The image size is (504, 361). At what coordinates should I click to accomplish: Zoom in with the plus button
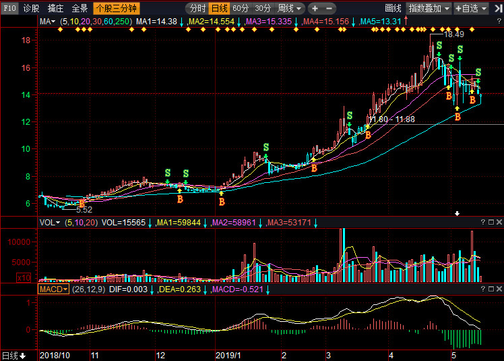pyautogui.click(x=315, y=9)
